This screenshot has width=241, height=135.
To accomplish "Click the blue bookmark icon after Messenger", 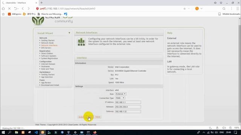I will (x=66, y=14).
